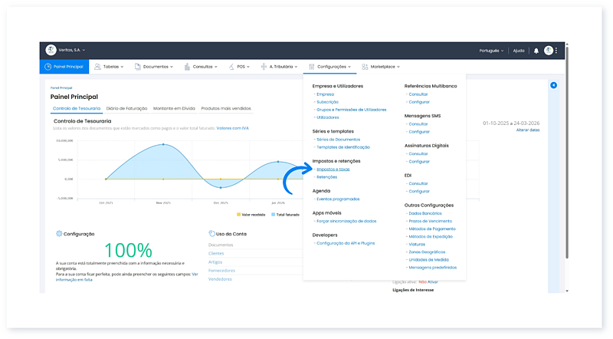Click the vertical three-dots menu icon
Screen dimensions: 613x339
(557, 51)
